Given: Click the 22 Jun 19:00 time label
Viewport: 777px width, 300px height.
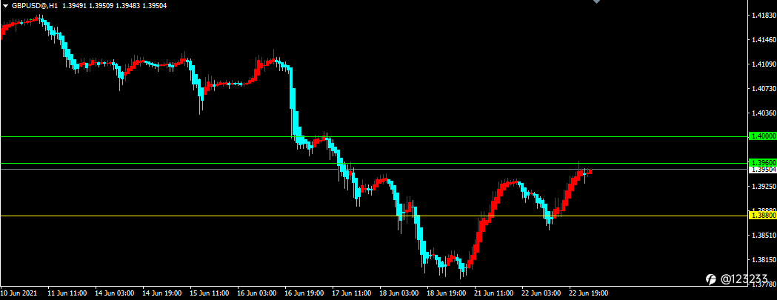Looking at the screenshot, I should click(589, 293).
